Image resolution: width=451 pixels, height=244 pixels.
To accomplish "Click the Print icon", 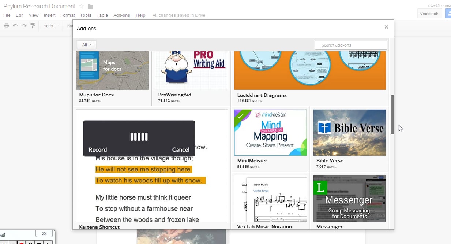I will pyautogui.click(x=6, y=26).
